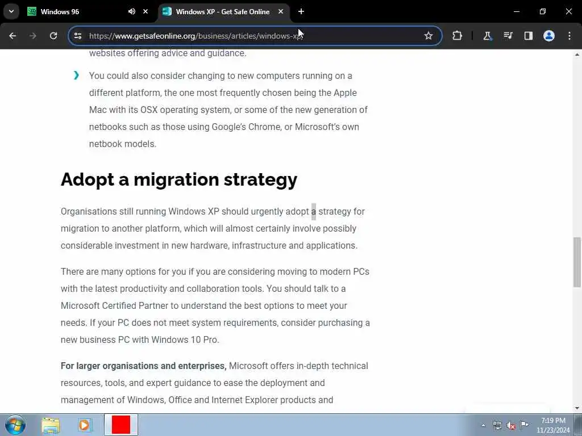Viewport: 582px width, 436px height.
Task: Go forward to the next page
Action: [x=33, y=36]
